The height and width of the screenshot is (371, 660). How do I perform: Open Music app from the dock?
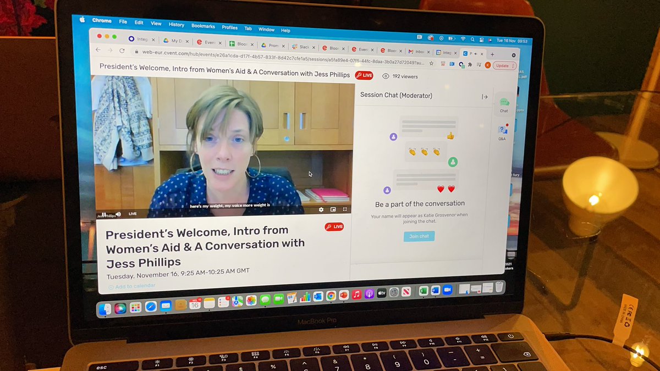(x=356, y=295)
